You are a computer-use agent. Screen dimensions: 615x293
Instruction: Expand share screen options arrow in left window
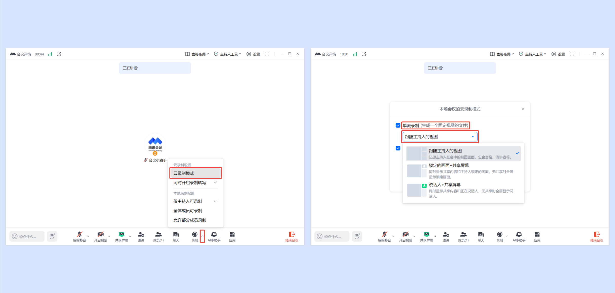[130, 236]
